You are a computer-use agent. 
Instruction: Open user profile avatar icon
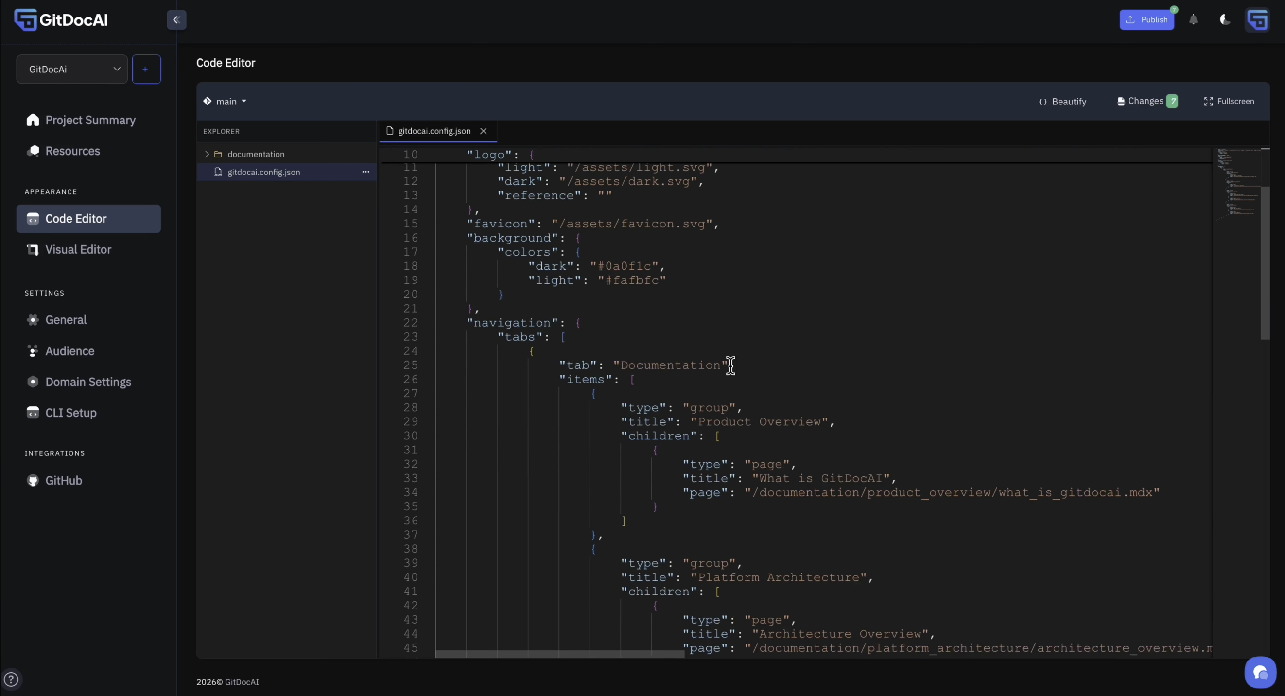click(1257, 20)
